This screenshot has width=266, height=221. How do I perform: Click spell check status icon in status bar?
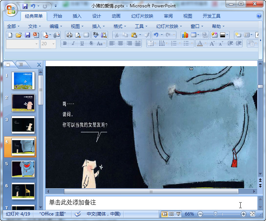78,214
